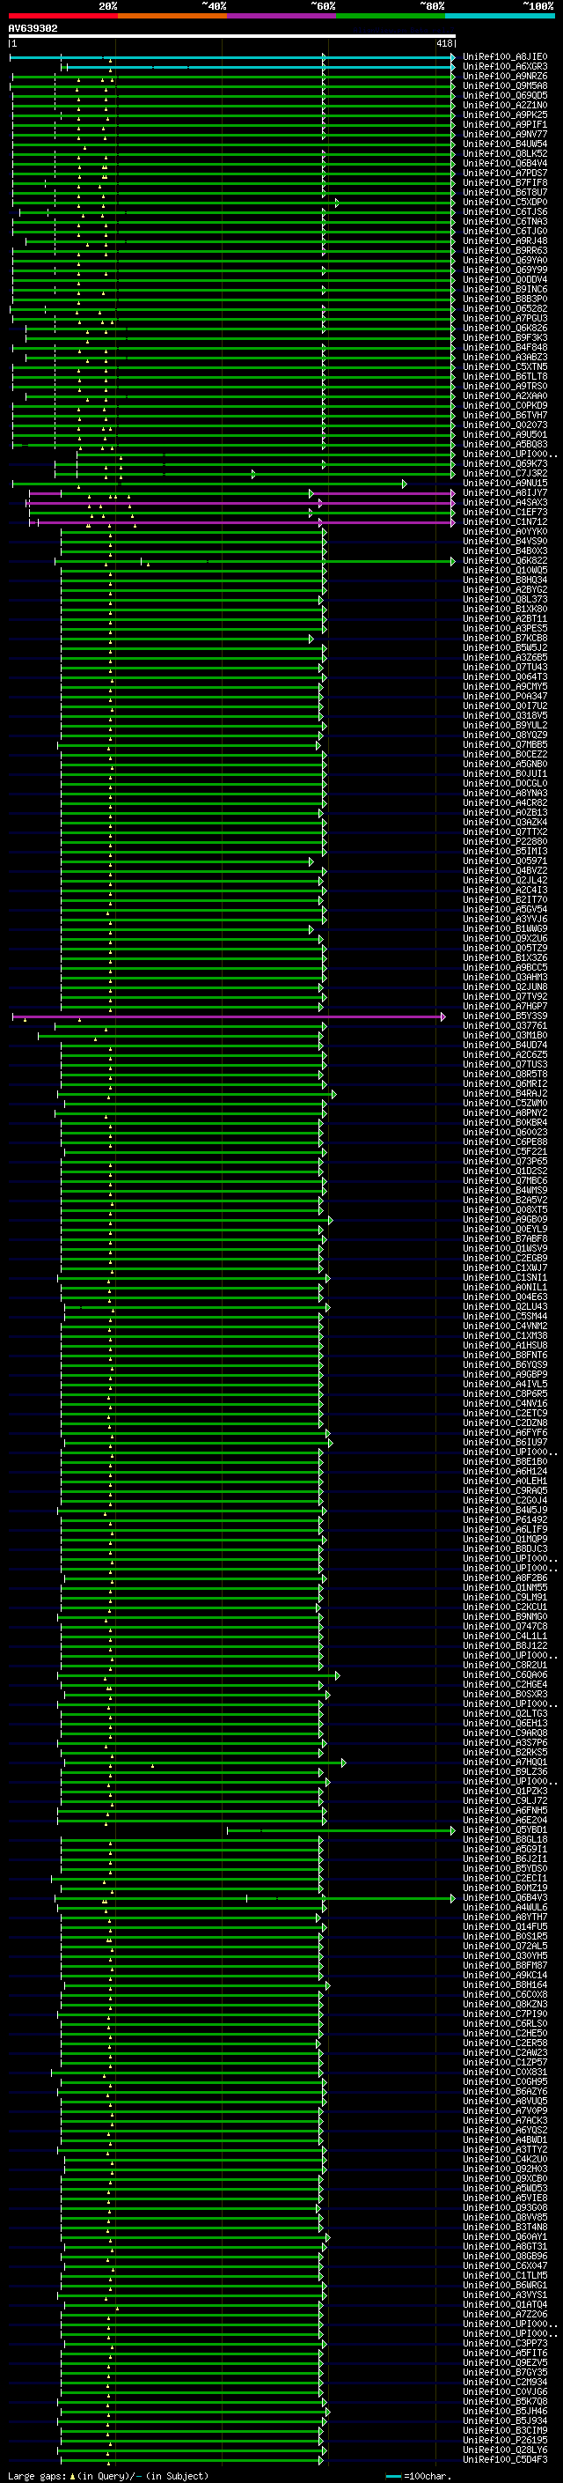Open hit UniRef100_B9RR63

(505, 251)
